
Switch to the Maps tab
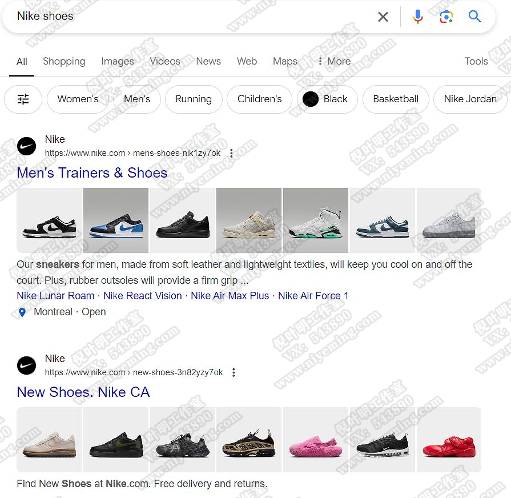pos(285,61)
